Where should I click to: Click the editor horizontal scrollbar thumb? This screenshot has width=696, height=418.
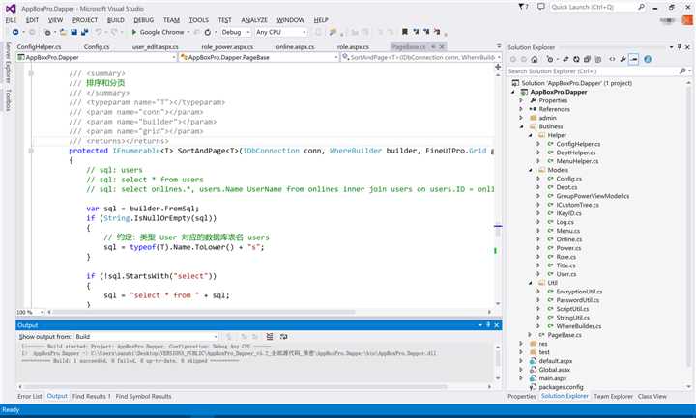[x=204, y=312]
